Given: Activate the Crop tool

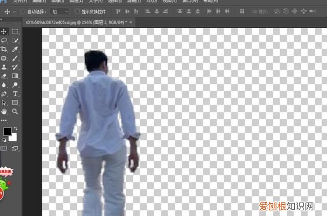Looking at the screenshot, I should click(4, 50).
